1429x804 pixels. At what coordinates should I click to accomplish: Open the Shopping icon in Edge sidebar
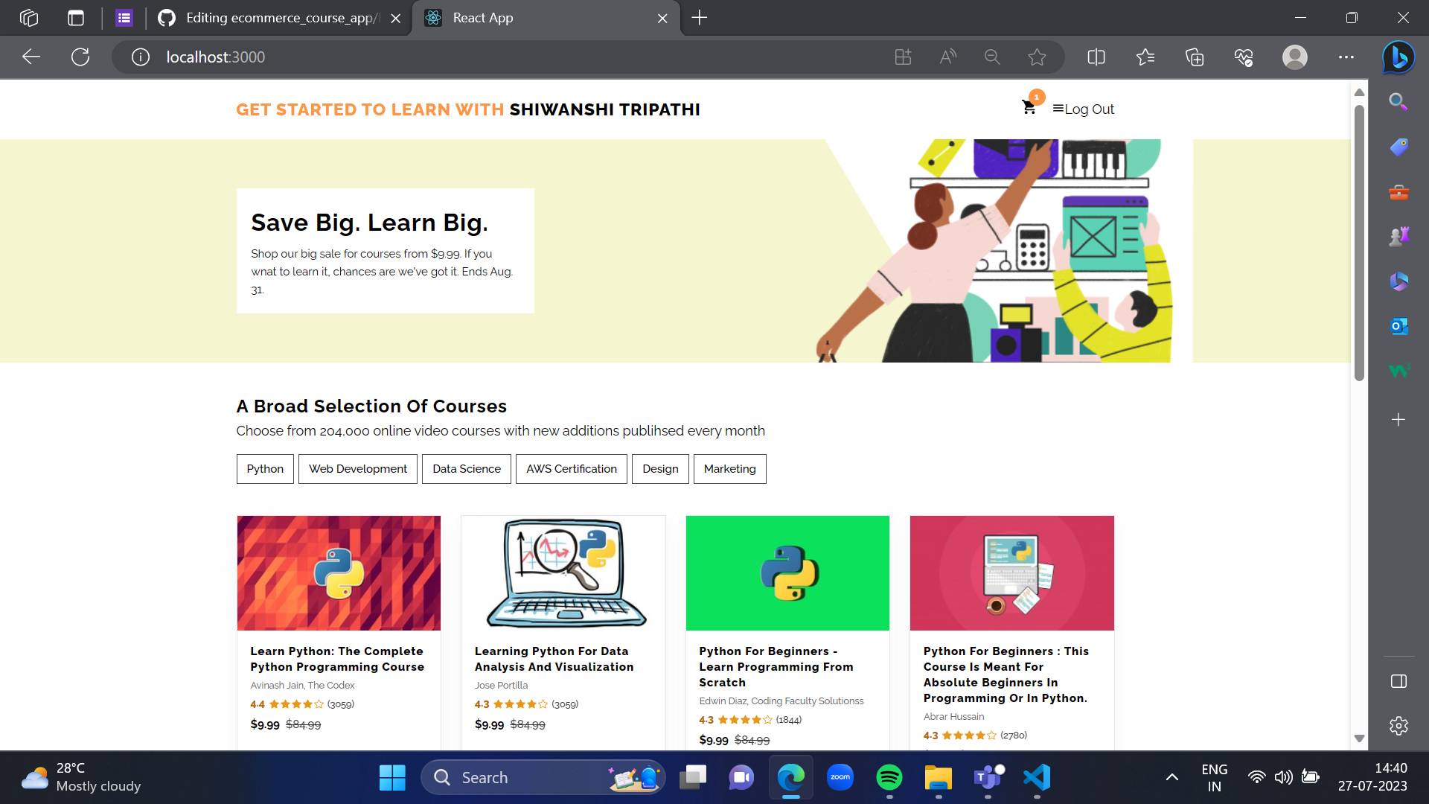click(1398, 147)
